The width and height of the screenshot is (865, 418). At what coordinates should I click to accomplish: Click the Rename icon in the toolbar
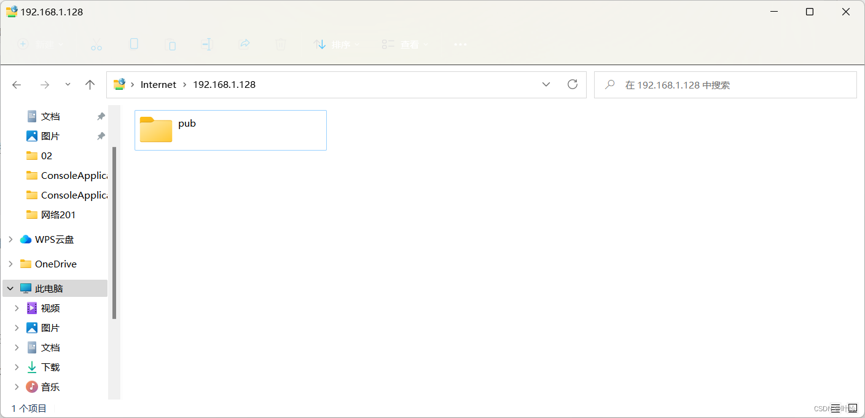coord(207,44)
